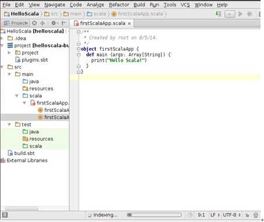Click the Make Project build icon

(219, 14)
